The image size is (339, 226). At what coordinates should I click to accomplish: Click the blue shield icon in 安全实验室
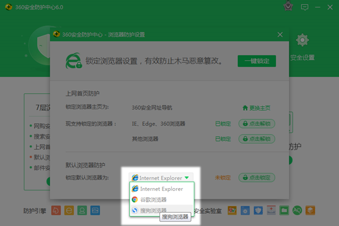pos(258,210)
